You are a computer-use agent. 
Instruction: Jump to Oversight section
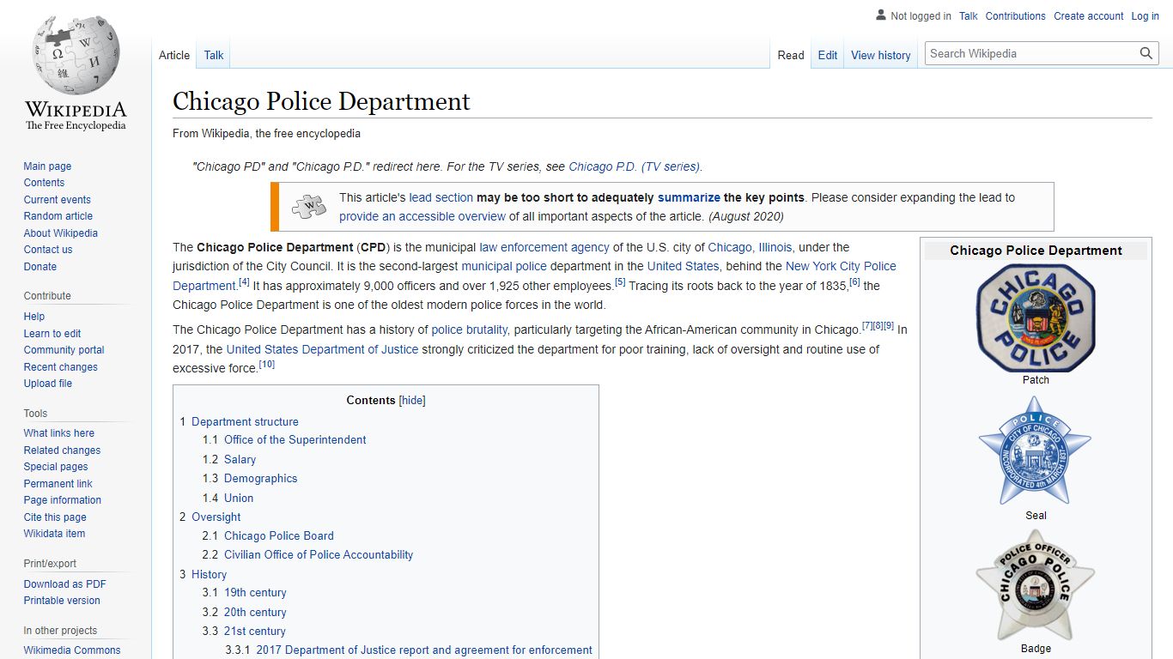click(x=216, y=517)
